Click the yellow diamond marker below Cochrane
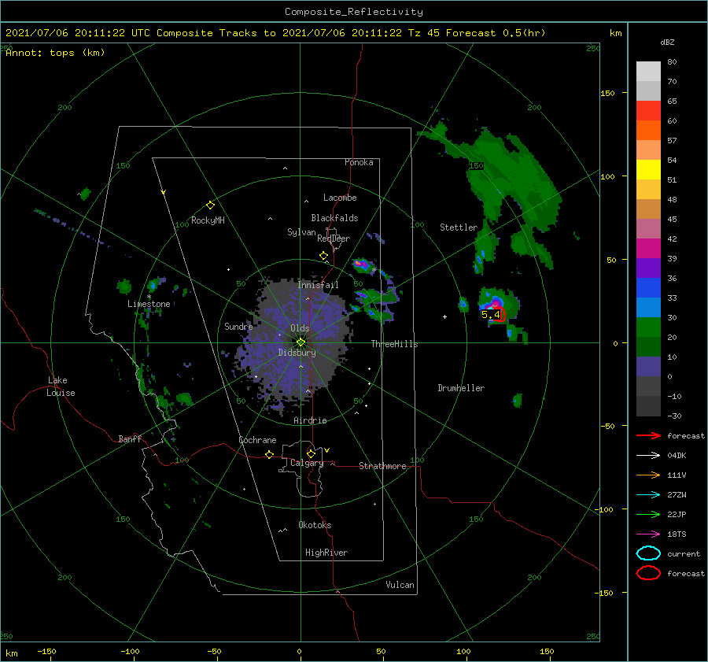708x662 pixels. click(270, 454)
